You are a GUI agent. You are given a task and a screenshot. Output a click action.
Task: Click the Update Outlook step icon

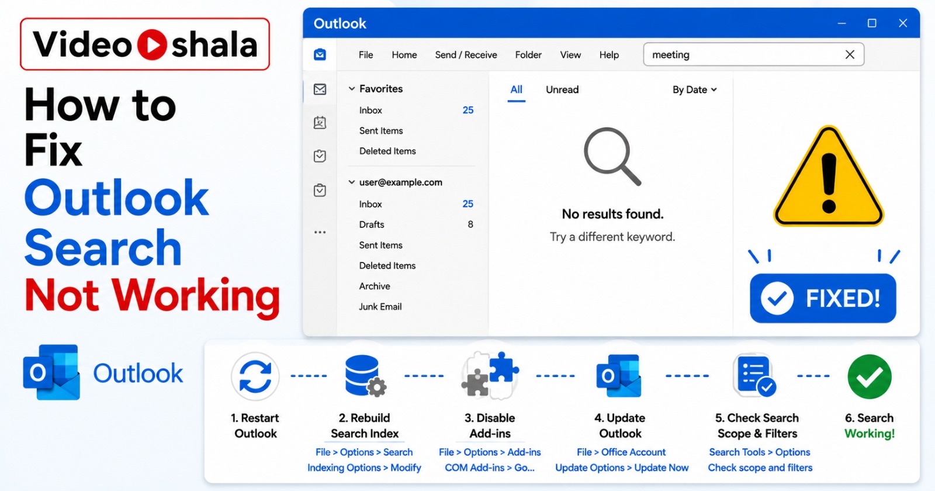click(619, 376)
